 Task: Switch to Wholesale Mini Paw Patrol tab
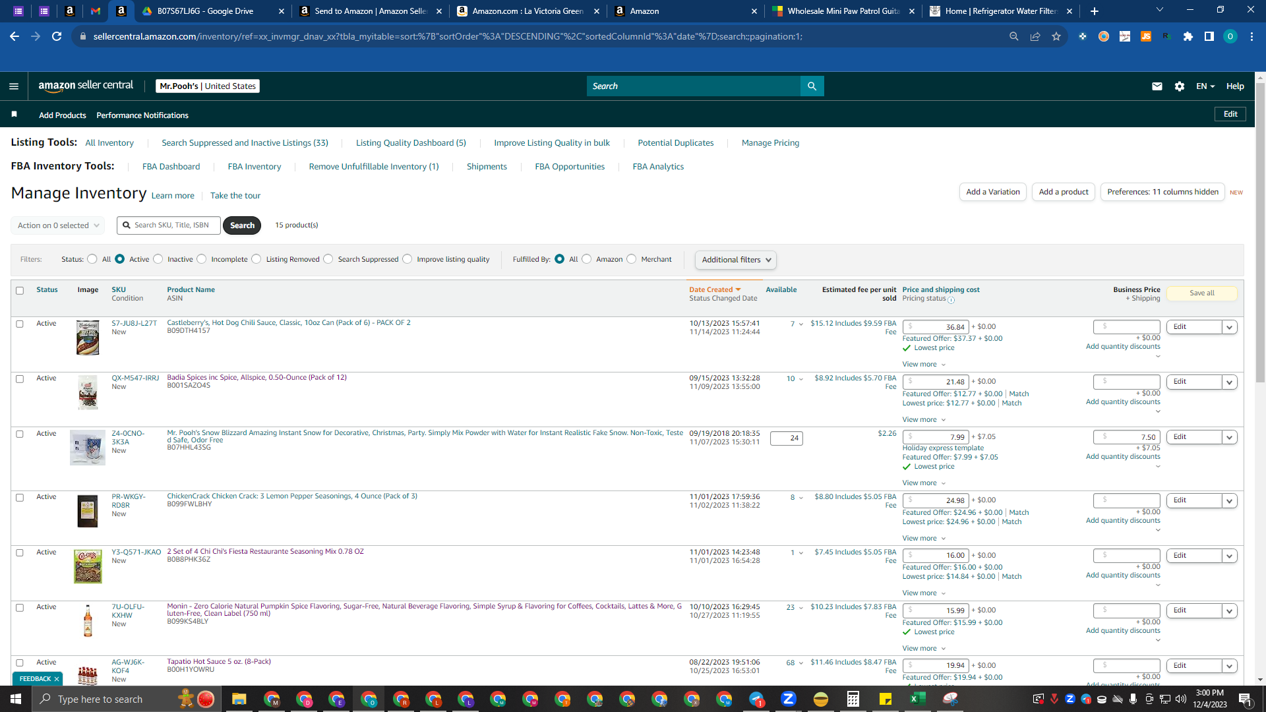pos(843,11)
